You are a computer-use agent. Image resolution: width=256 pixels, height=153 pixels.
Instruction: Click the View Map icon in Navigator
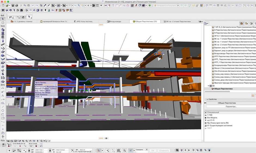pyautogui.click(x=246, y=23)
